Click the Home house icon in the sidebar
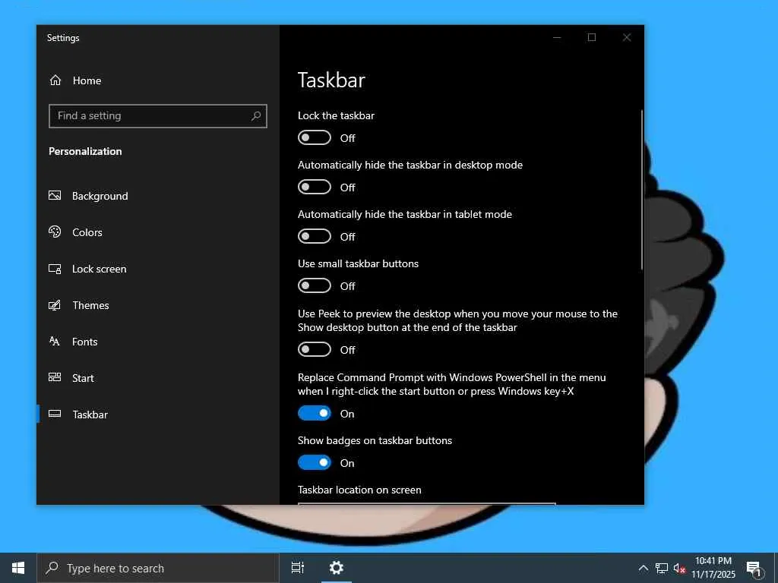The height and width of the screenshot is (583, 778). [x=55, y=80]
